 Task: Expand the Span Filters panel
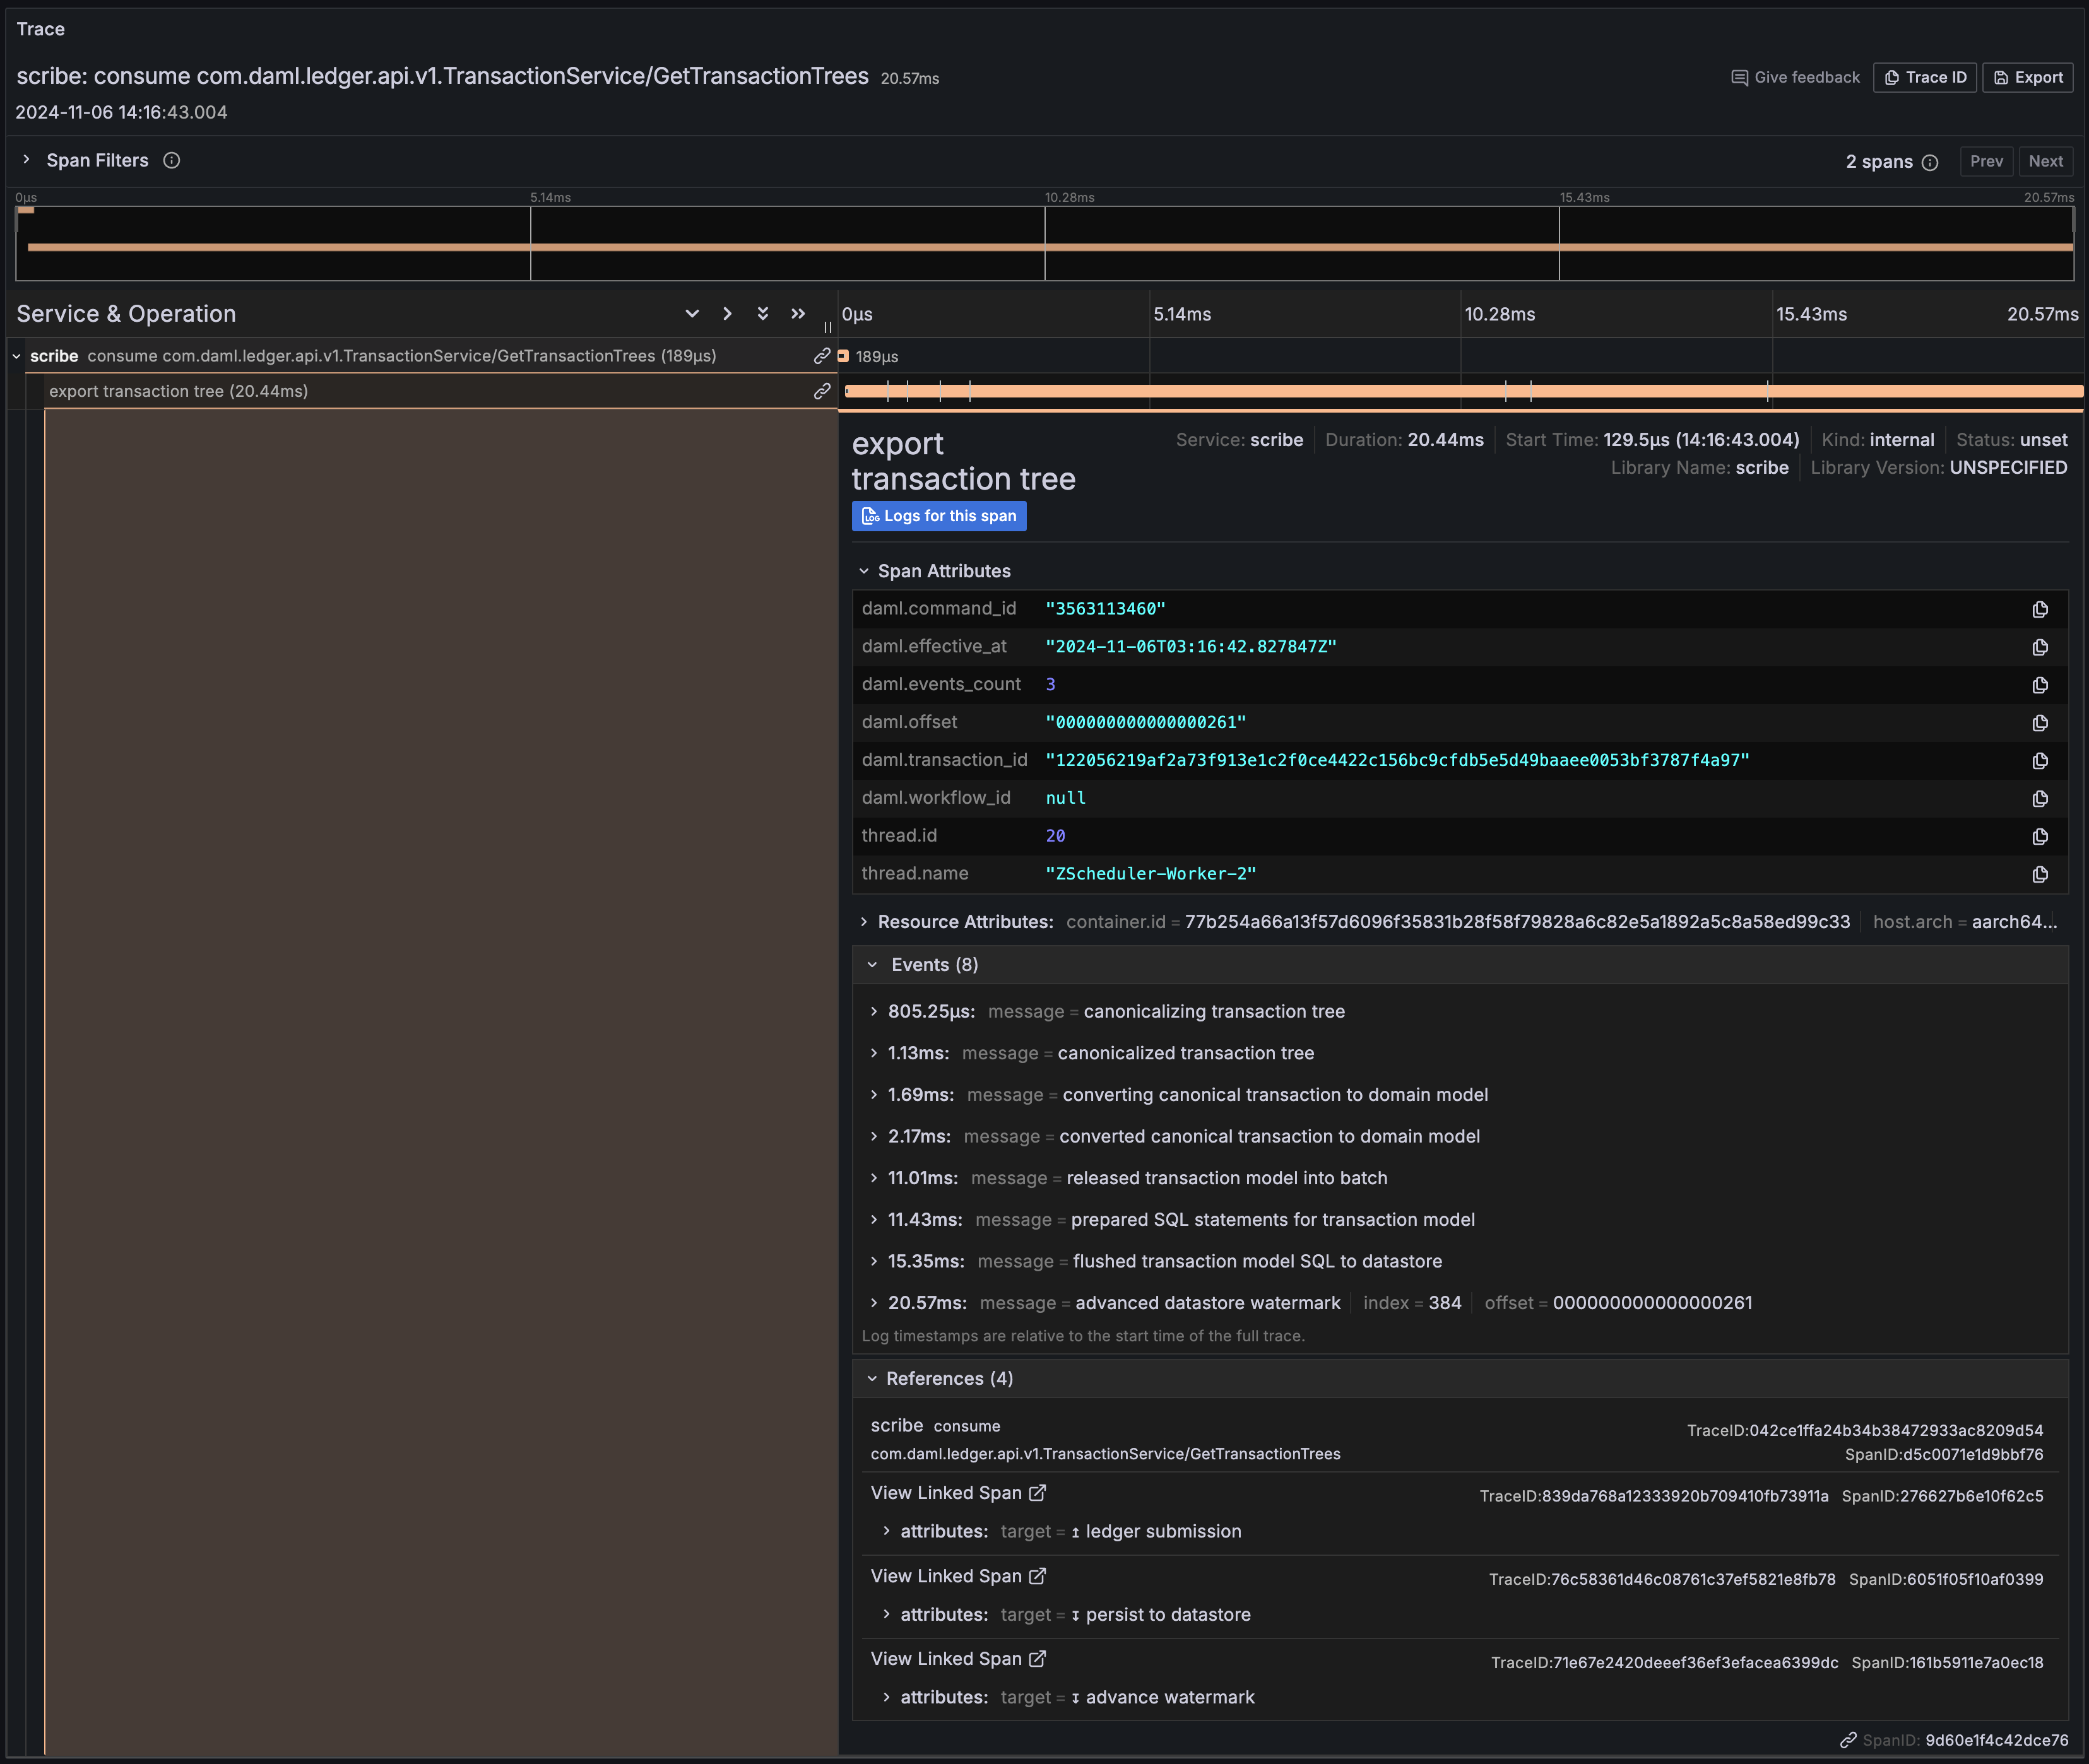pos(26,160)
